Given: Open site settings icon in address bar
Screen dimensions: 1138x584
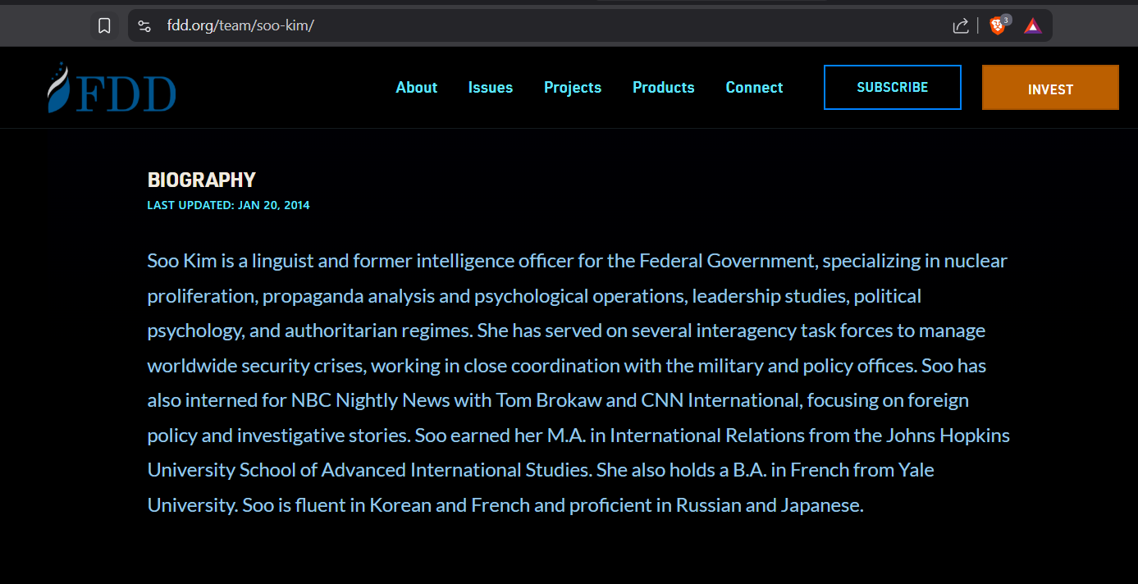Looking at the screenshot, I should 144,26.
